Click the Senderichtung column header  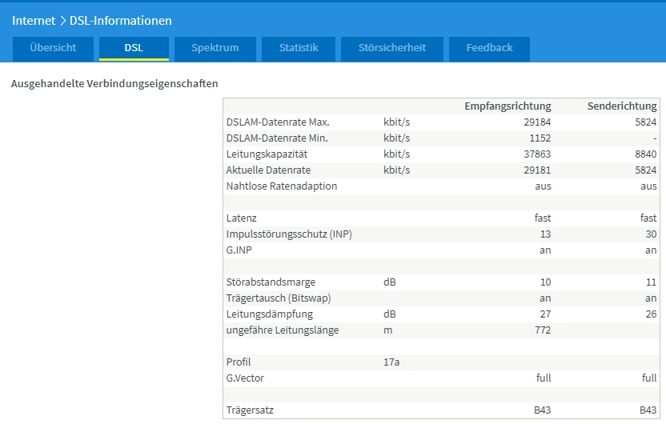621,106
